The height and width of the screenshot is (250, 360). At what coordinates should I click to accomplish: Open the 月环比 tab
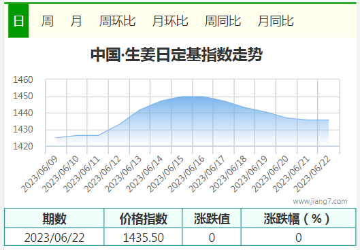(170, 21)
